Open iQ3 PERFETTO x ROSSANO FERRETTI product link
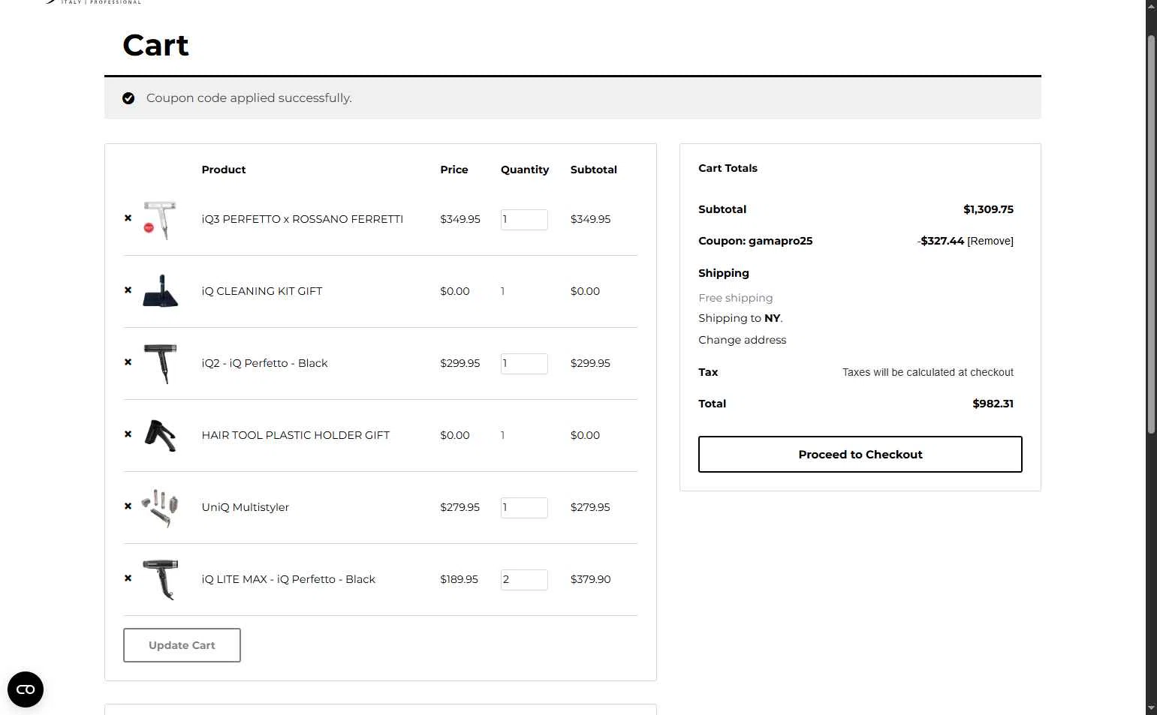 (x=302, y=219)
